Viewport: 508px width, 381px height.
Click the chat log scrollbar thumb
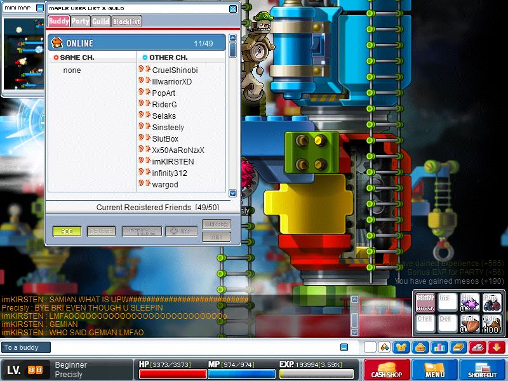click(x=355, y=320)
